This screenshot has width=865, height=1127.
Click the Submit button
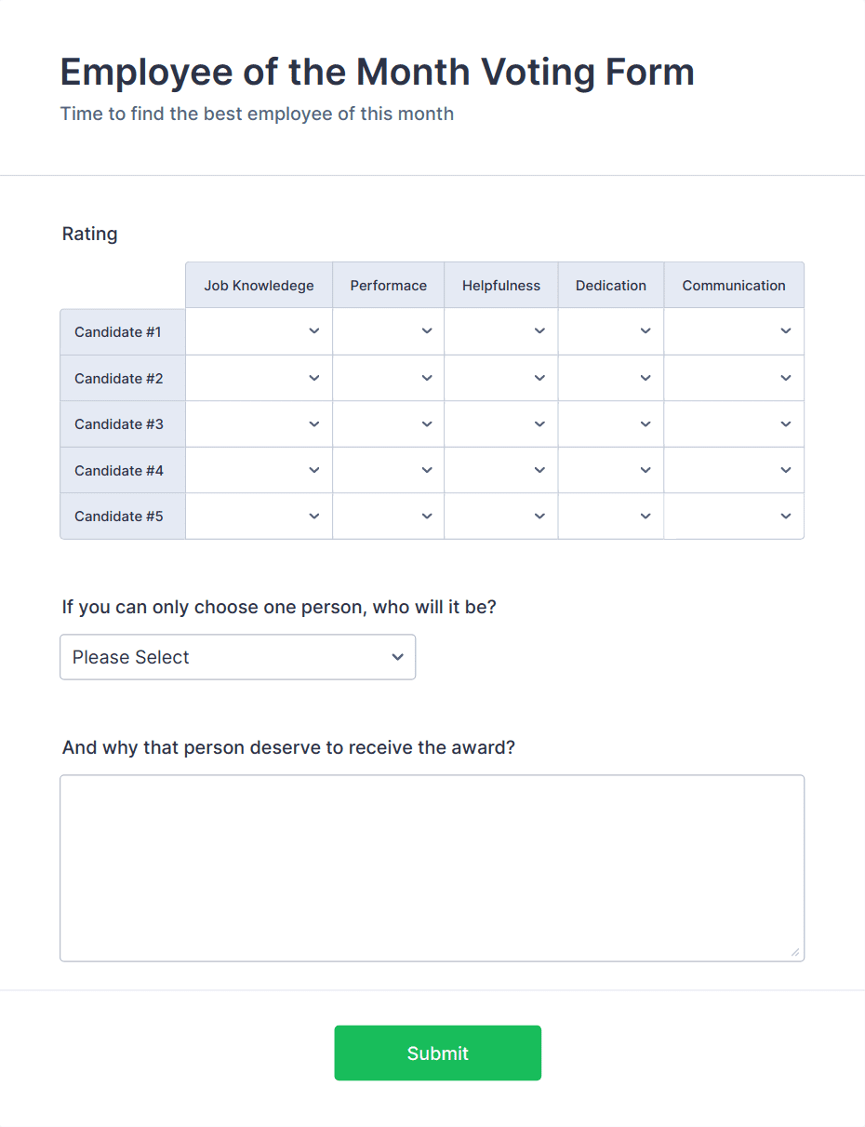click(437, 1053)
